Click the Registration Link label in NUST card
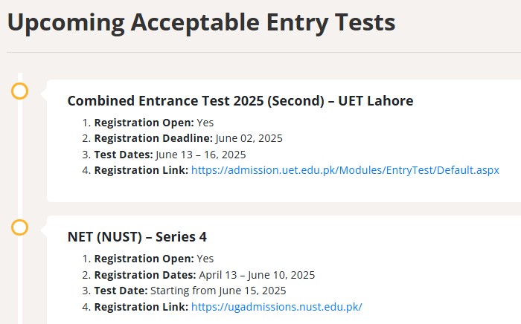 click(141, 307)
